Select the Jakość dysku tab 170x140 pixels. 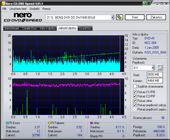(67, 28)
